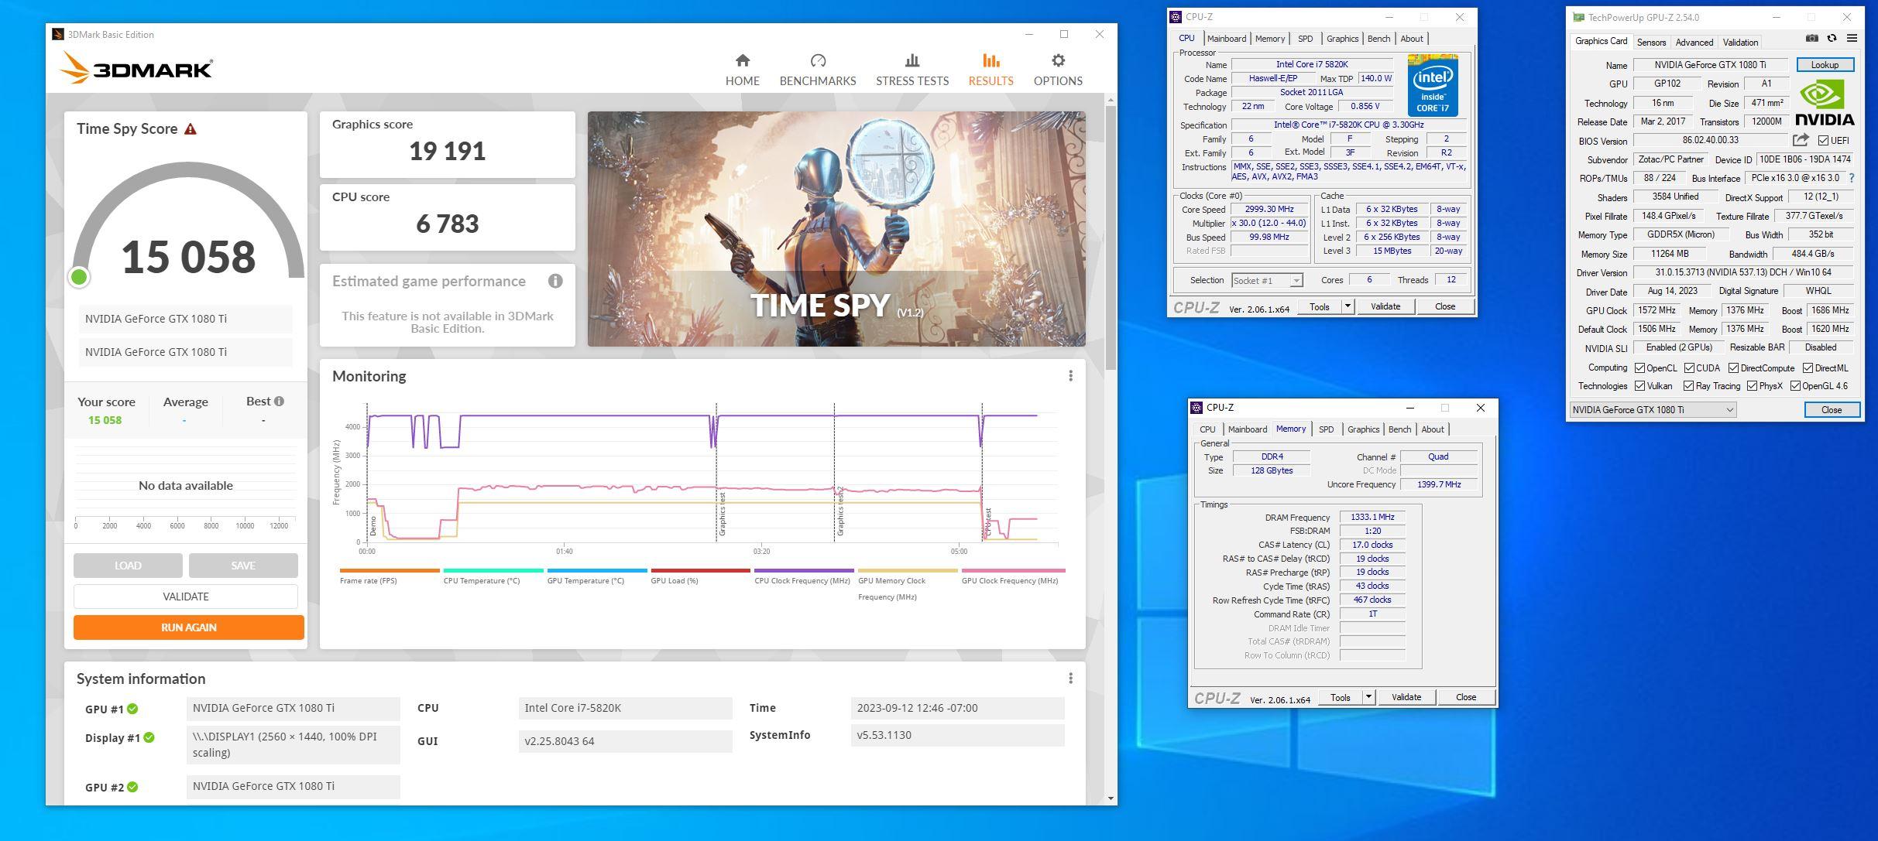Go to BENCHMARKS in 3DMark
Viewport: 1878px width, 841px height.
818,70
